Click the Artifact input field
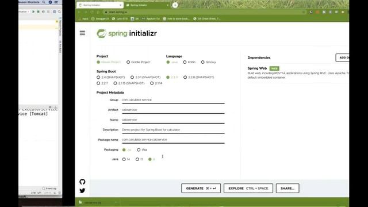 [x=173, y=110]
